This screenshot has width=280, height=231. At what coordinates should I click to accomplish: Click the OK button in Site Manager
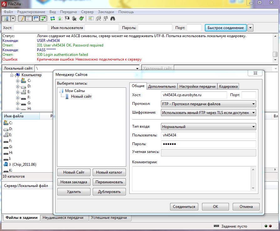(x=215, y=207)
